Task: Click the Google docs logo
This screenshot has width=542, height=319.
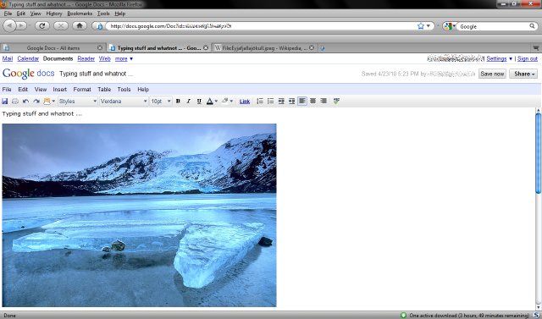Action: (28, 74)
